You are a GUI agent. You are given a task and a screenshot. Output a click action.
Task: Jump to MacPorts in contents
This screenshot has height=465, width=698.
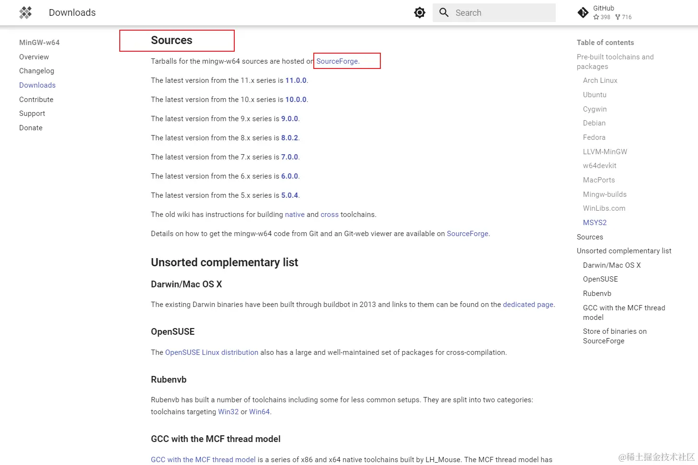pyautogui.click(x=599, y=180)
